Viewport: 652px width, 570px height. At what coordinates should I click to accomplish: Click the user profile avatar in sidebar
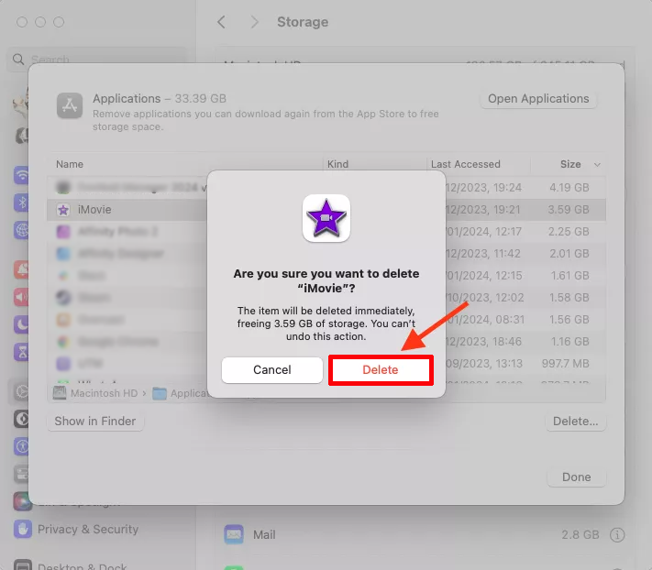point(21,103)
